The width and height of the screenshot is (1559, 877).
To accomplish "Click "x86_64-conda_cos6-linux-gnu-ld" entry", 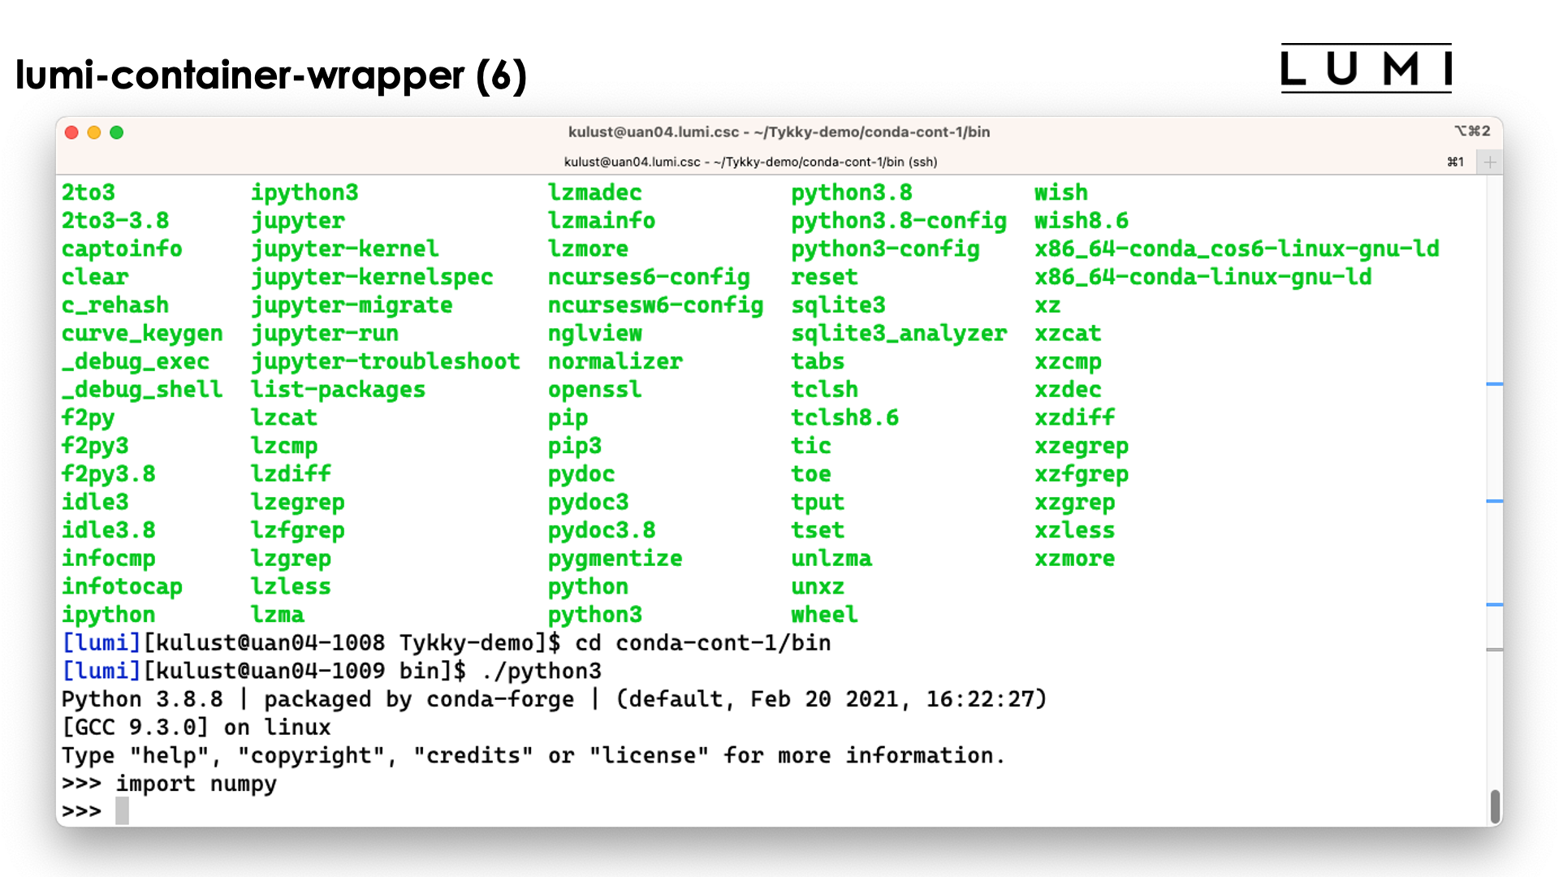I will tap(1237, 248).
